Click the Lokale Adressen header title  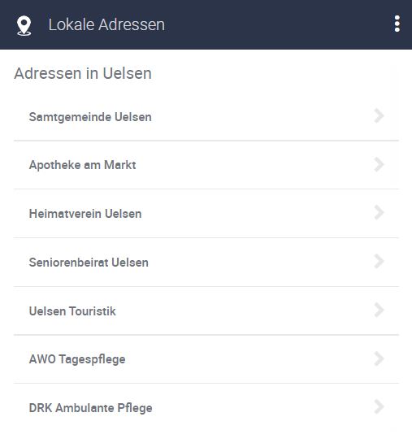pyautogui.click(x=106, y=24)
